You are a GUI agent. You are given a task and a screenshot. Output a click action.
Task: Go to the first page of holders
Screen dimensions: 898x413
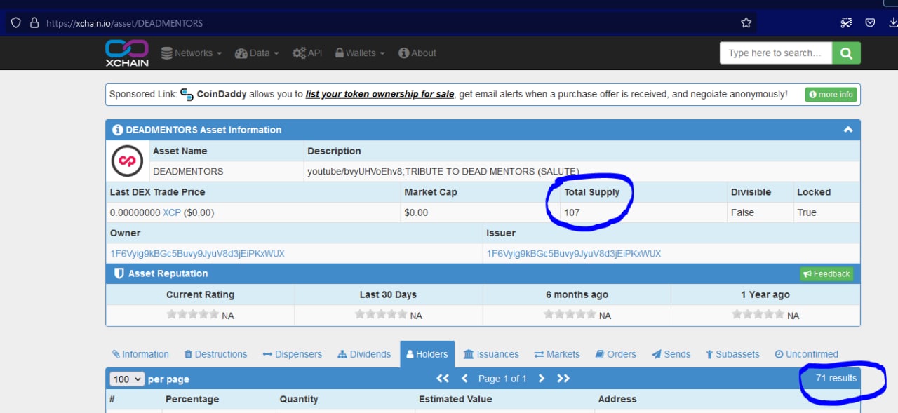[x=443, y=379]
